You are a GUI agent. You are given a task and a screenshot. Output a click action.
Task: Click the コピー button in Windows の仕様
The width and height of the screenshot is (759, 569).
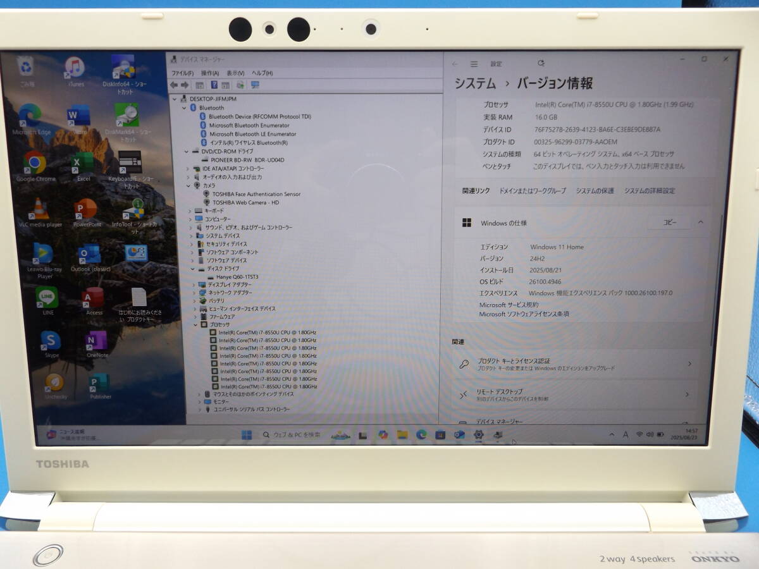[669, 223]
